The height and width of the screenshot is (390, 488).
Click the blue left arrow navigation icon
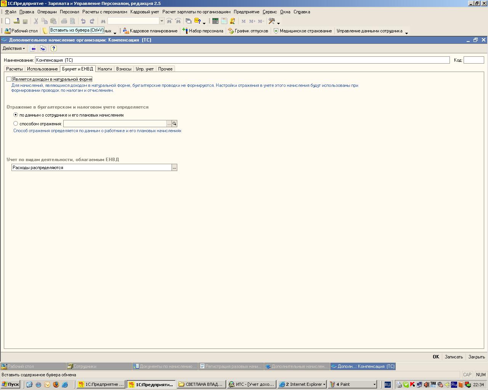33,48
